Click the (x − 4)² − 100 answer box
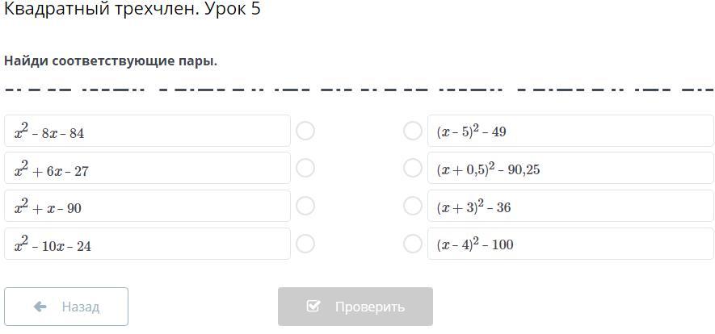 (x=570, y=244)
